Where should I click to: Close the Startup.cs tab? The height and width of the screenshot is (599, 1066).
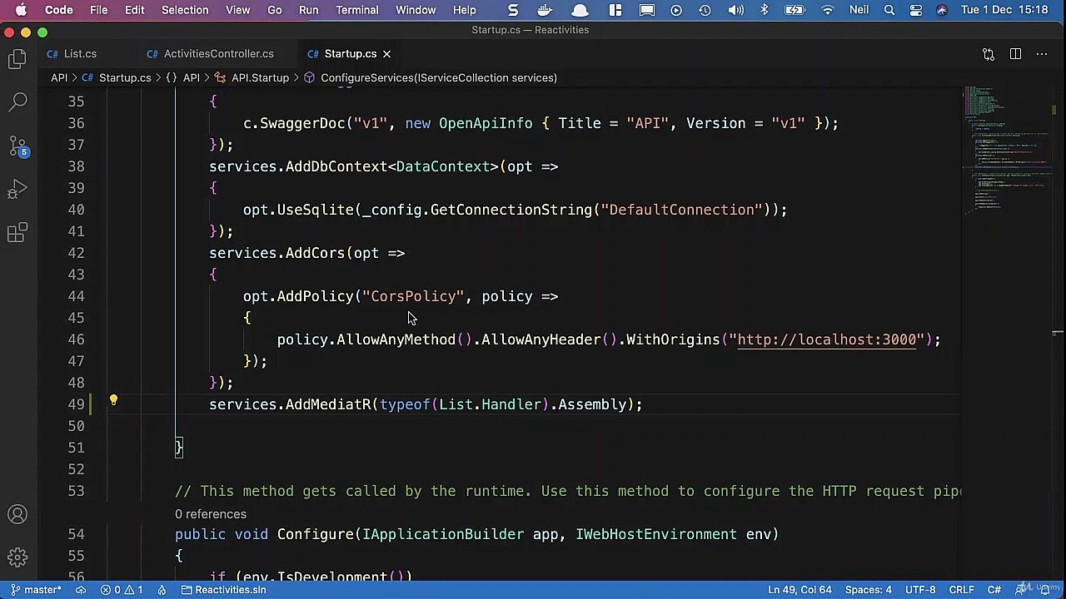click(x=386, y=54)
